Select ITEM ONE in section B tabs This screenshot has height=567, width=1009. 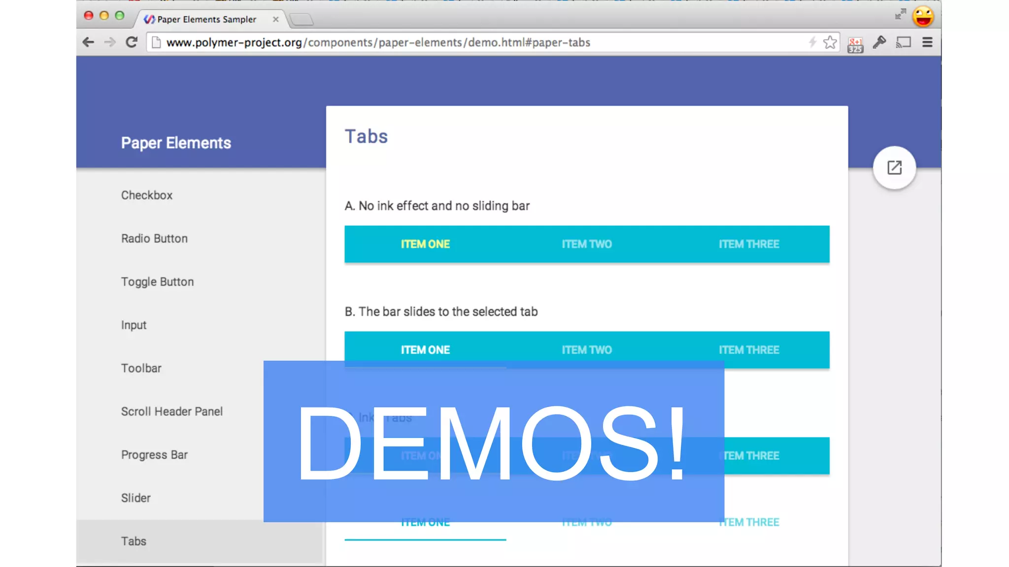coord(425,350)
